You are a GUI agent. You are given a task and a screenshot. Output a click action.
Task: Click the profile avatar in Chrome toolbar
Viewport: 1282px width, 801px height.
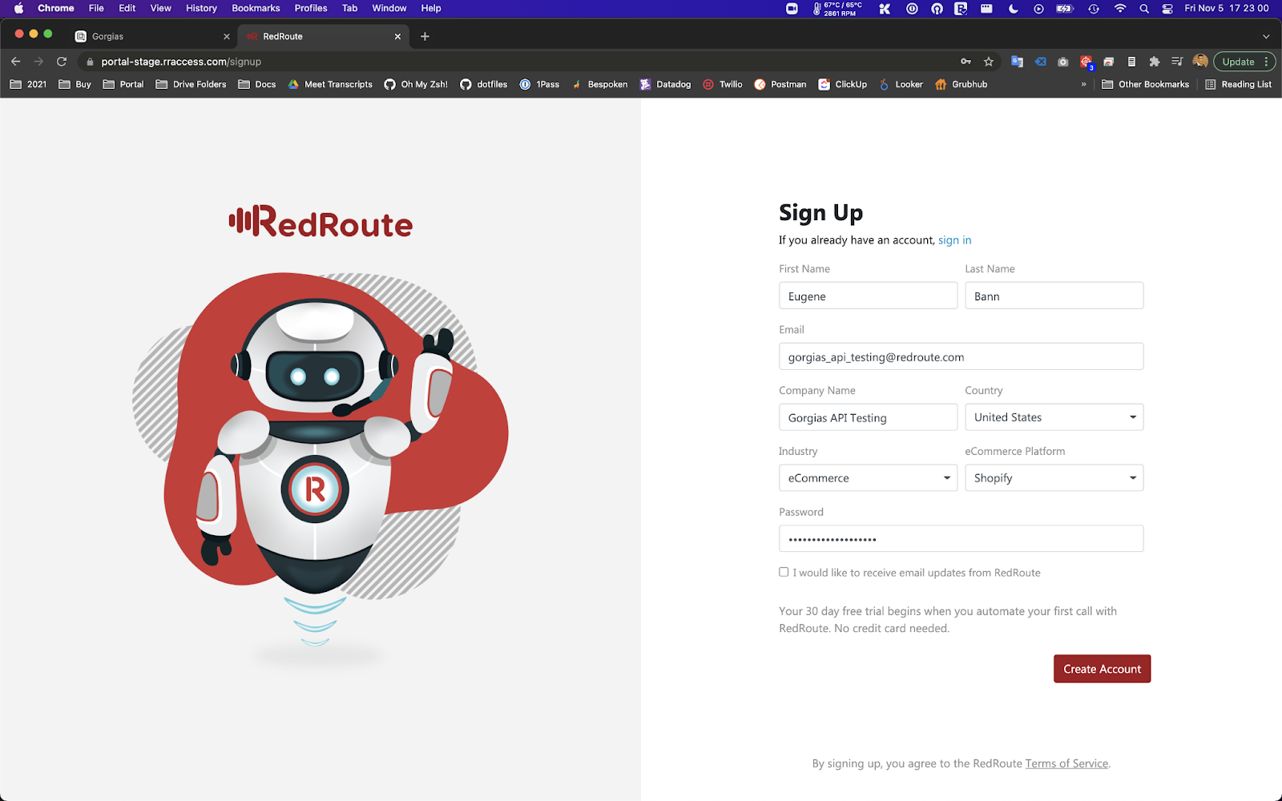pyautogui.click(x=1200, y=62)
